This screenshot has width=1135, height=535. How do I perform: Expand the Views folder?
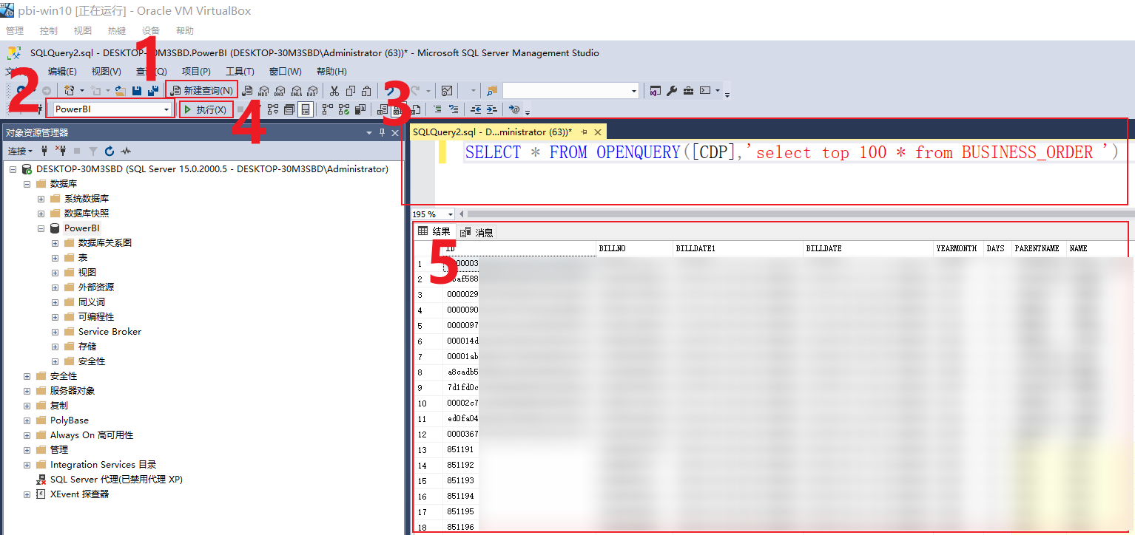[55, 273]
